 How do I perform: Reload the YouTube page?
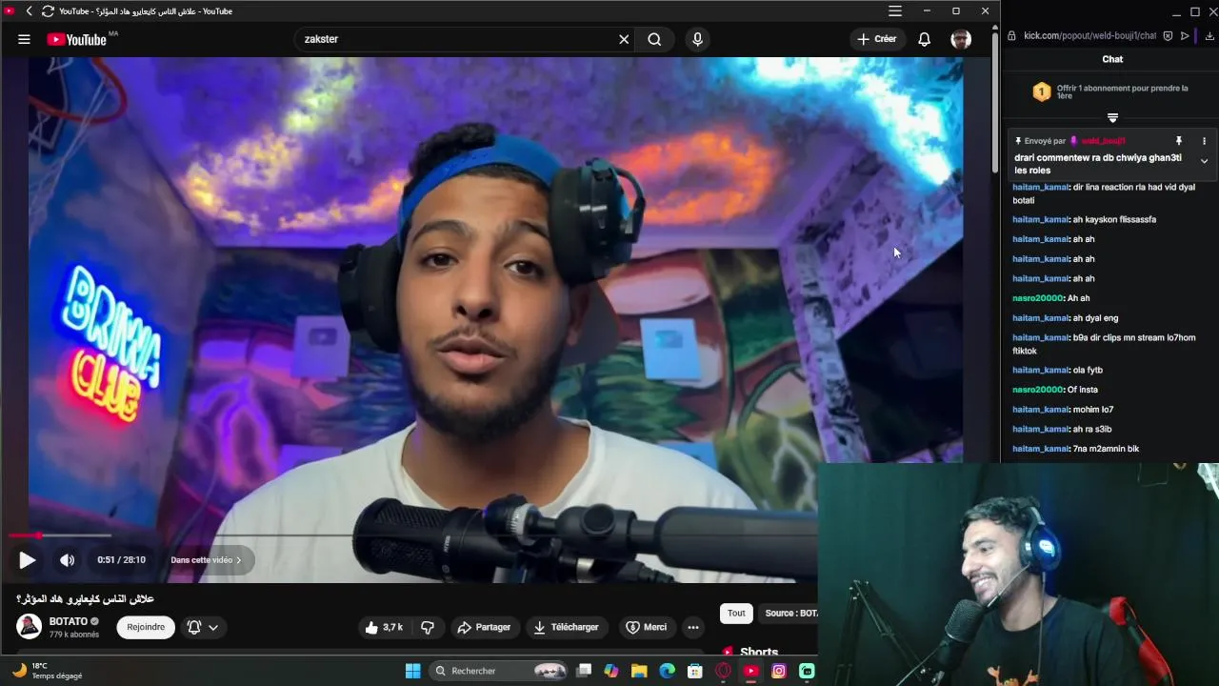tap(48, 11)
